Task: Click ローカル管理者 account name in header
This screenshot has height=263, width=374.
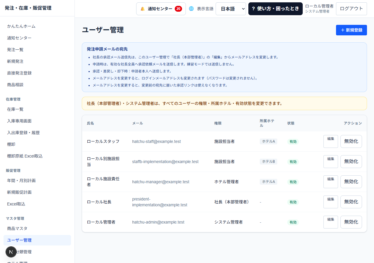Action: [x=319, y=6]
